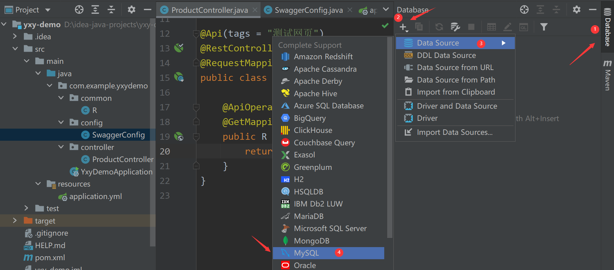Hide the Project panel with minus icon
Viewport: 614px width, 270px height.
coord(148,10)
